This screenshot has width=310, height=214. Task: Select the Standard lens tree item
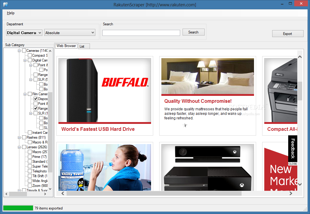[40, 162]
